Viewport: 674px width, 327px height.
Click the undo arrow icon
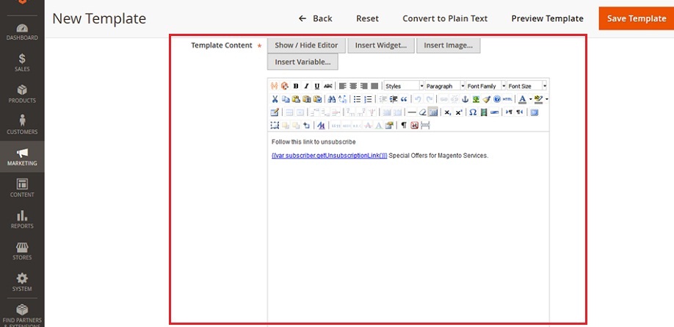(418, 99)
